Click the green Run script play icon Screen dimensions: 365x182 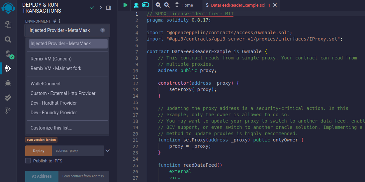pyautogui.click(x=126, y=5)
